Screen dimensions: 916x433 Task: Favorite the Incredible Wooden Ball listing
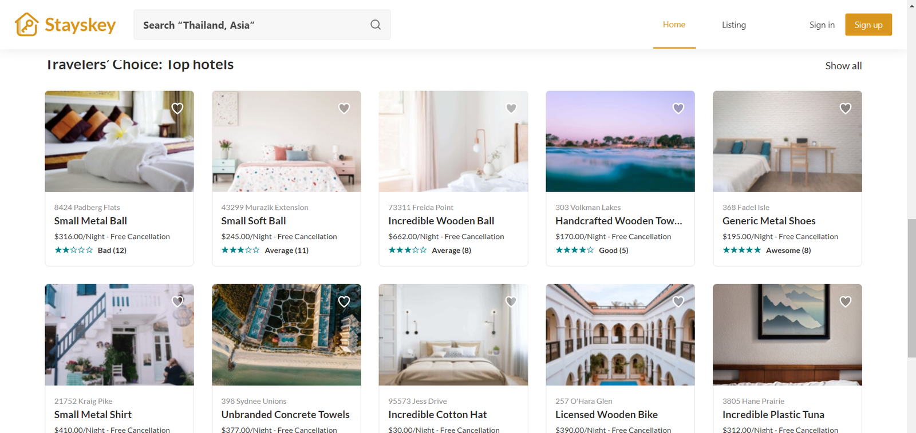click(x=511, y=108)
